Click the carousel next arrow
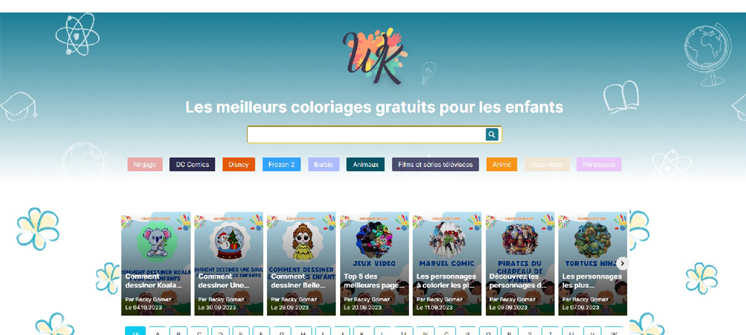This screenshot has width=746, height=335. (622, 264)
